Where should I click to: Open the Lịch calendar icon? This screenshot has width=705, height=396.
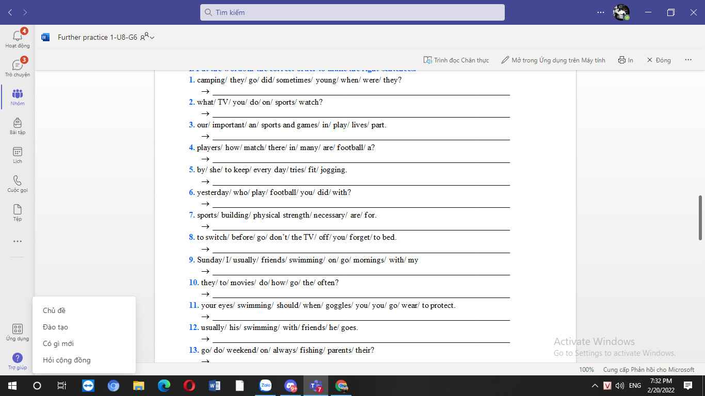(x=18, y=154)
